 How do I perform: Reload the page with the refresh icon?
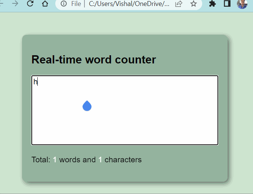pyautogui.click(x=30, y=4)
